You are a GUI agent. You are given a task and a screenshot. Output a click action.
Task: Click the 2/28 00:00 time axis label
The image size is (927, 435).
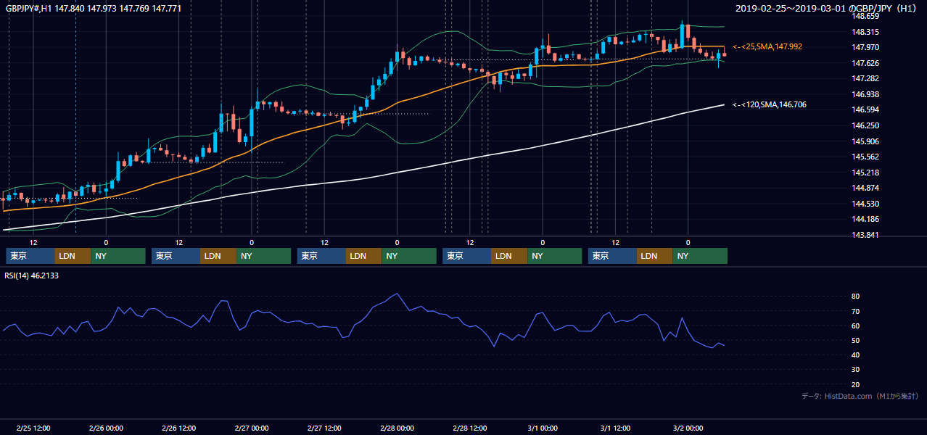pos(397,428)
